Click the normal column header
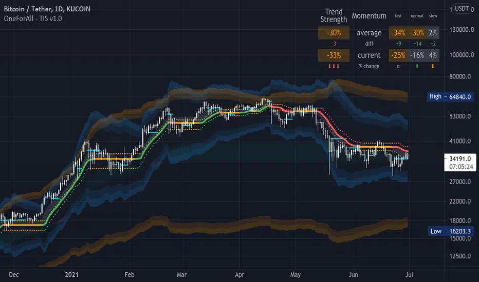Viewport: 479px width, 282px height. [417, 16]
